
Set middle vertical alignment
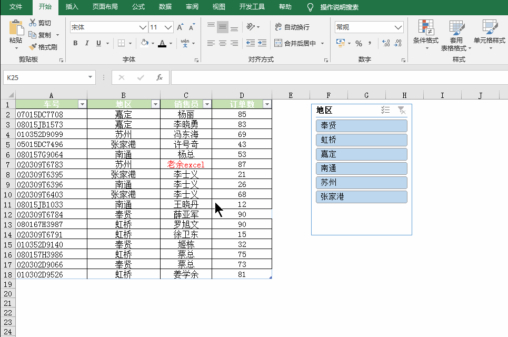point(223,27)
